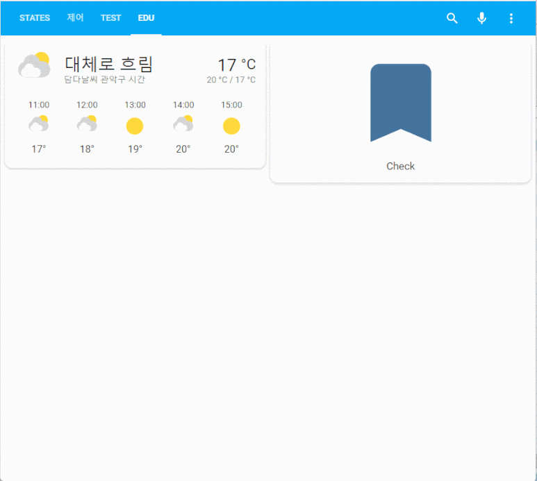The image size is (537, 481).
Task: Click the 담다날씨 관악구 시간 subtitle
Action: (104, 79)
